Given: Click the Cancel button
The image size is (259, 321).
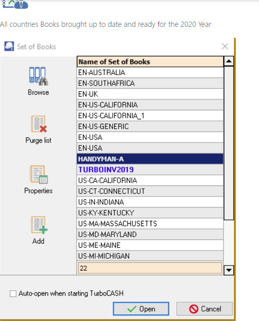Looking at the screenshot, I should (x=204, y=309).
